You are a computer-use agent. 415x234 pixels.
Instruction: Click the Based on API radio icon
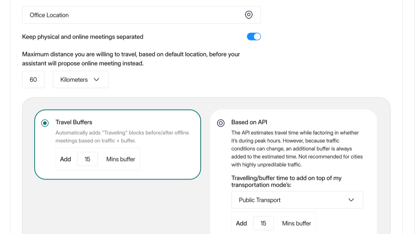[x=221, y=123]
